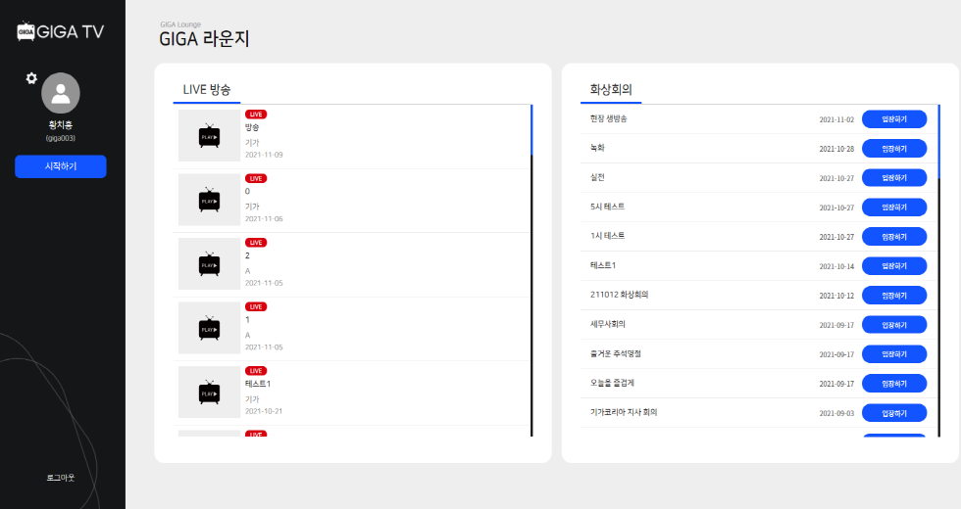961x509 pixels.
Task: Click the LIVE badge on broadcast '0'
Action: tap(256, 178)
